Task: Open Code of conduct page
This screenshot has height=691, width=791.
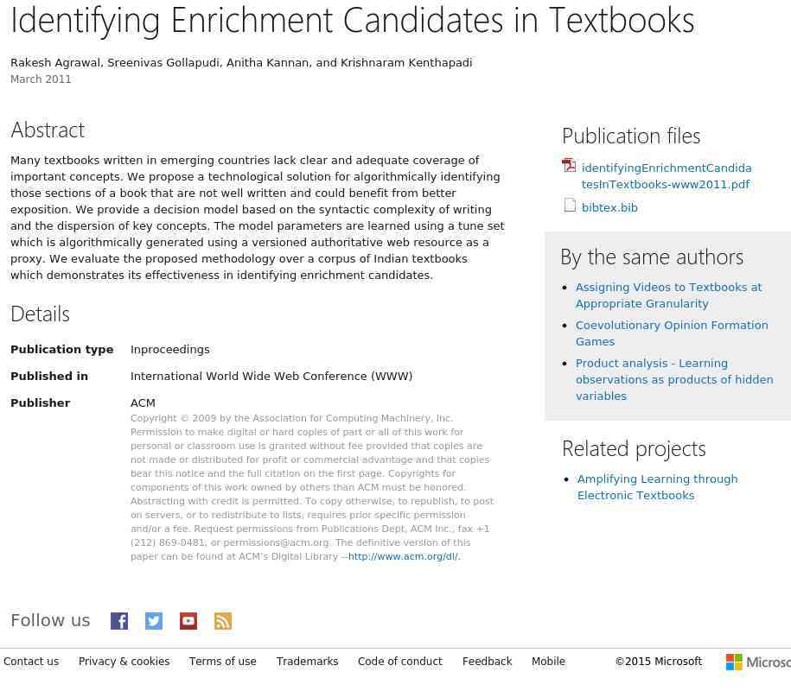Action: click(400, 662)
